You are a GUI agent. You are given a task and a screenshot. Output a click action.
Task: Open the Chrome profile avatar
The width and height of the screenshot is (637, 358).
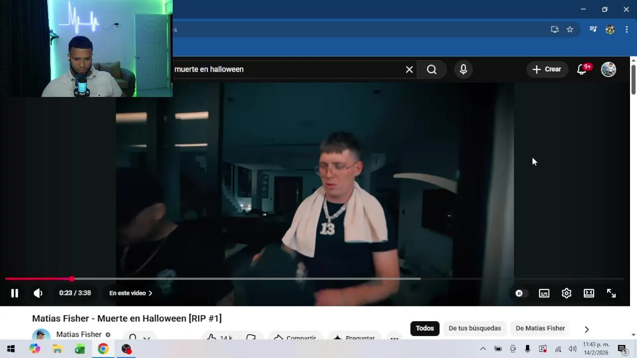coord(610,29)
